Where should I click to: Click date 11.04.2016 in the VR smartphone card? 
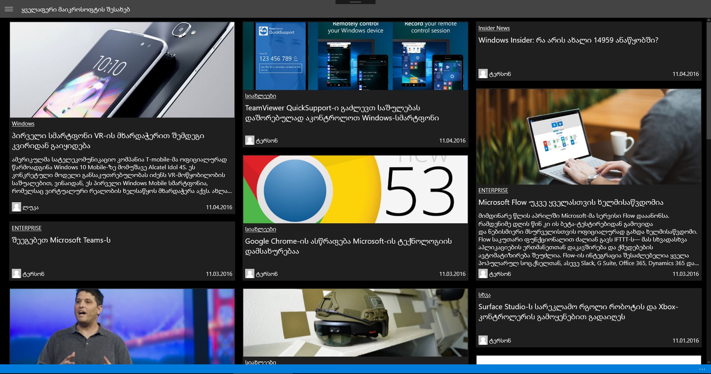219,207
